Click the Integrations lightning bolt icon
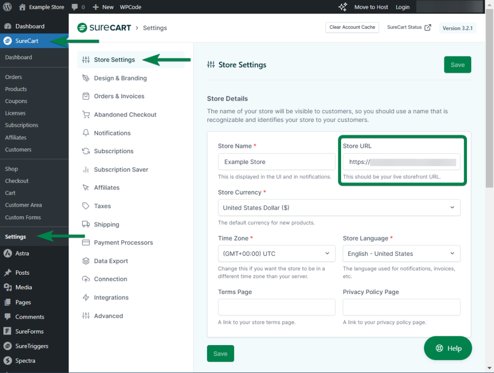The height and width of the screenshot is (373, 494). 86,298
